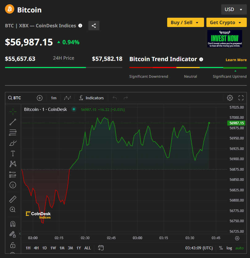Open the Indicators menu
The height and width of the screenshot is (258, 250).
pos(91,98)
